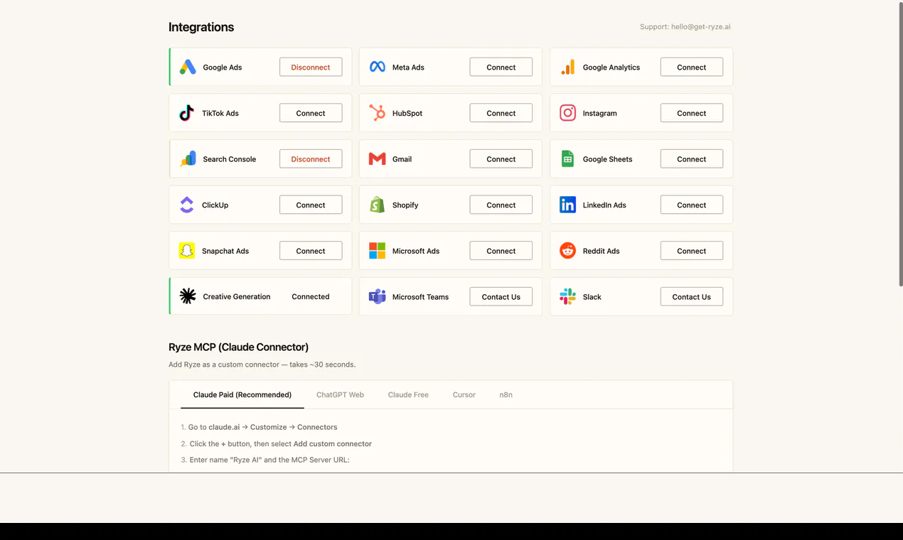
Task: Connect HubSpot integration
Action: [501, 113]
